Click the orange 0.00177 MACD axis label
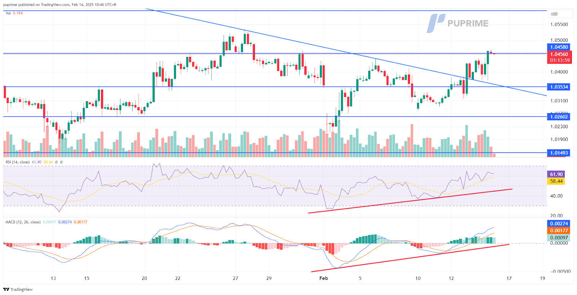The height and width of the screenshot is (295, 577). (559, 231)
